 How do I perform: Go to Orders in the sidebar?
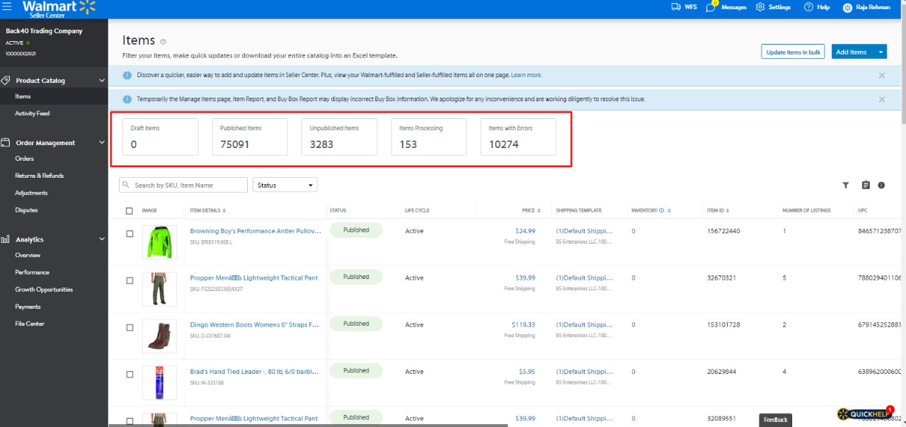(x=24, y=159)
